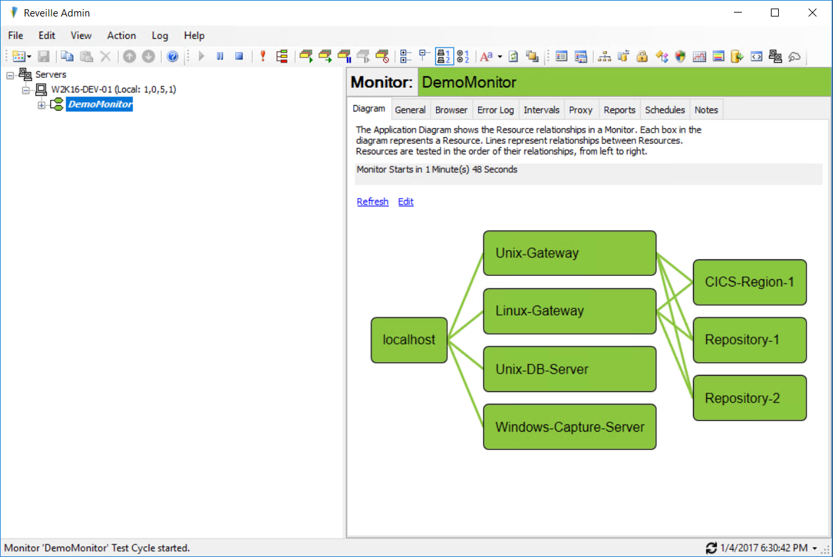
Task: Click the code brackets window icon
Action: coord(756,57)
